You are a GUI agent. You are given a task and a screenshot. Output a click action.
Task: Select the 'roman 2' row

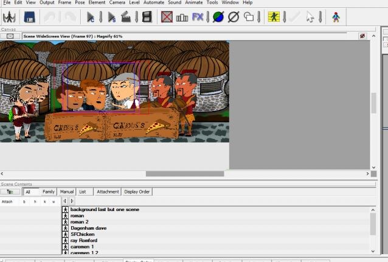[216, 222]
